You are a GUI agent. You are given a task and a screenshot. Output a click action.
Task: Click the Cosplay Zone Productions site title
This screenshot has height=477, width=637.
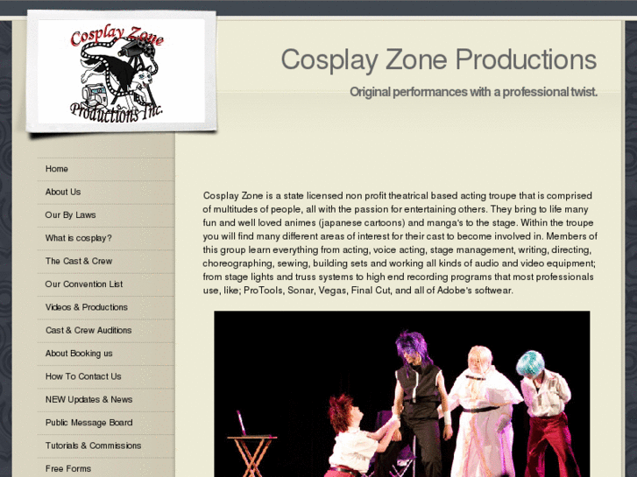[439, 60]
